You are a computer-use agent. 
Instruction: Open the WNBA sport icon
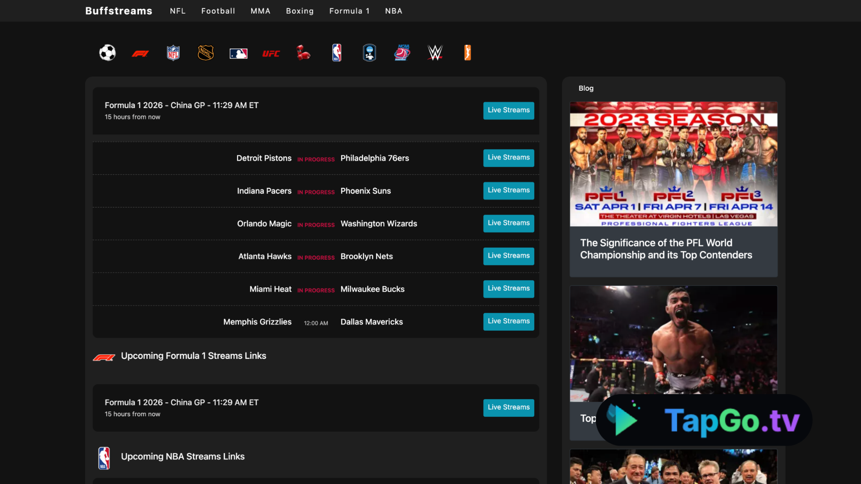tap(467, 53)
